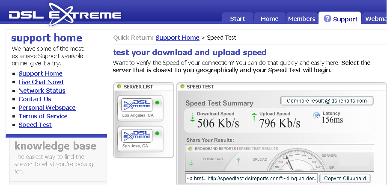This screenshot has width=387, height=185.
Task: Click the green download speed arrow icon
Action: (192, 117)
